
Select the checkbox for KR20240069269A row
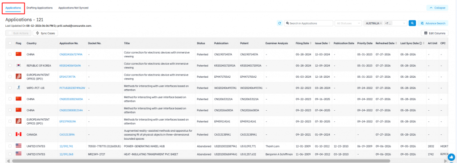coord(10,65)
